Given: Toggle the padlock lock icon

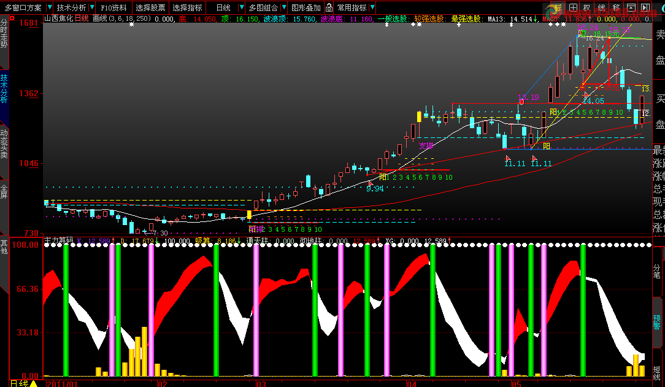Looking at the screenshot, I should point(329,7).
